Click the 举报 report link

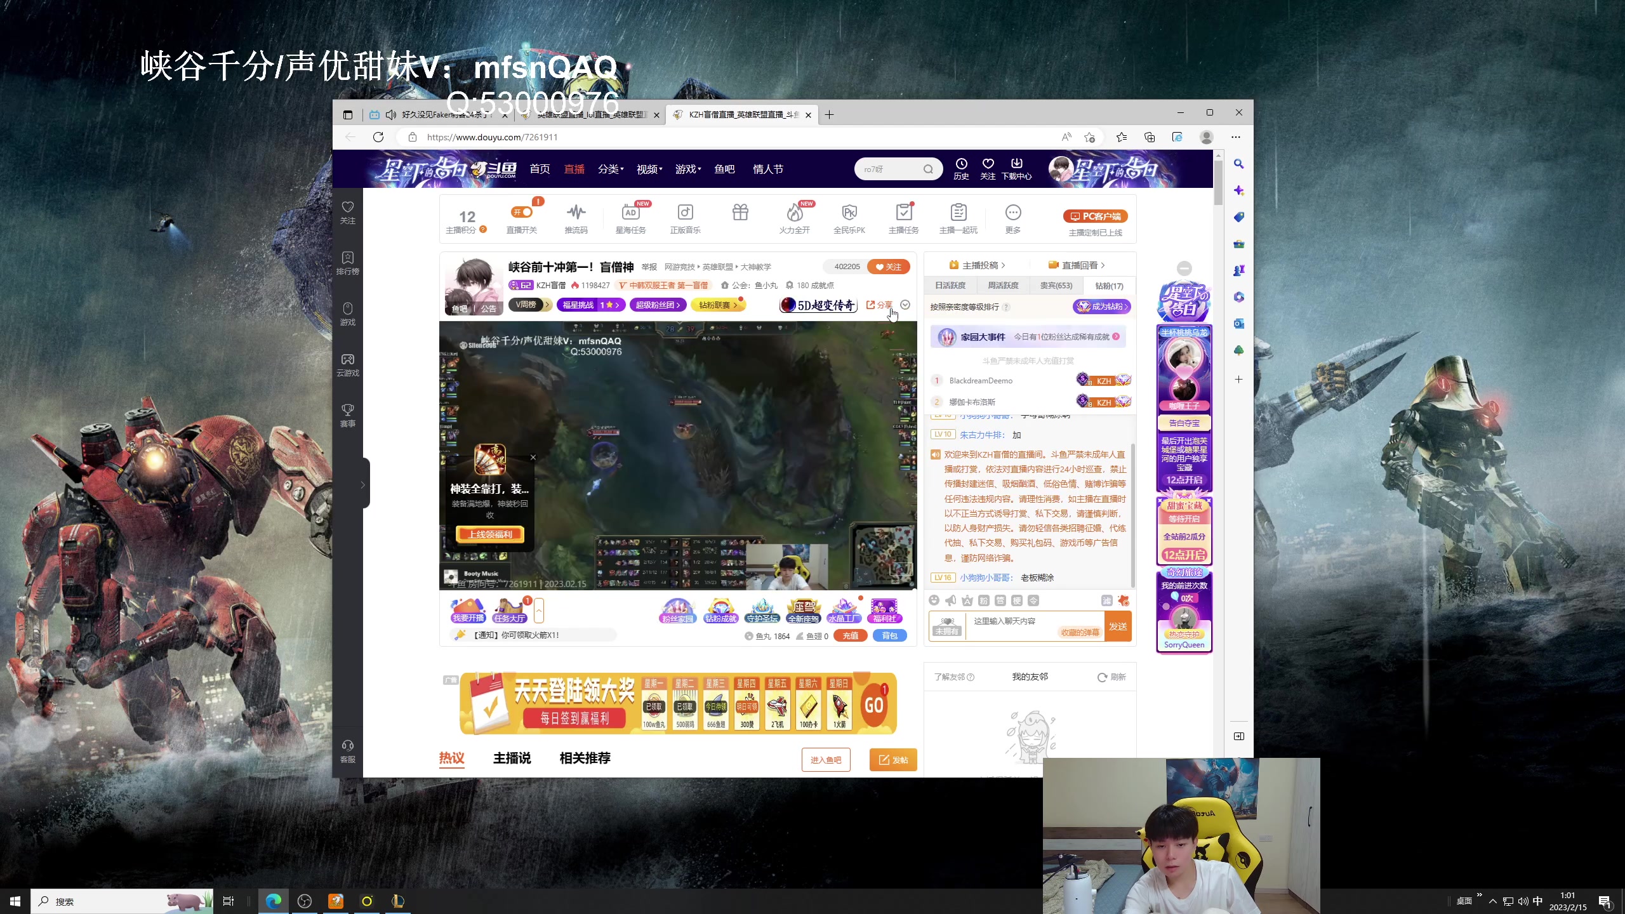click(649, 267)
